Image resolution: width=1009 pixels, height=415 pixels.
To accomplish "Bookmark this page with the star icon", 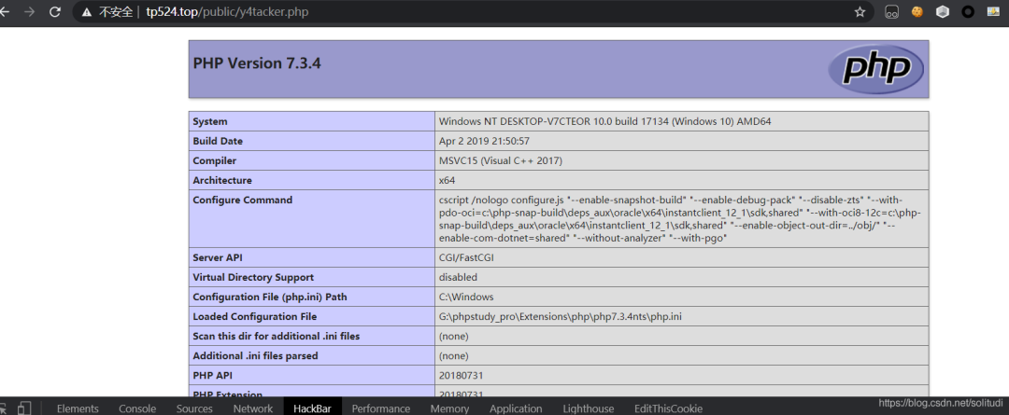I will tap(860, 11).
